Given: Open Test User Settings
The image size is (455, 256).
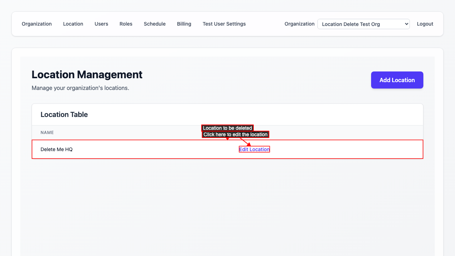Looking at the screenshot, I should click(x=224, y=24).
